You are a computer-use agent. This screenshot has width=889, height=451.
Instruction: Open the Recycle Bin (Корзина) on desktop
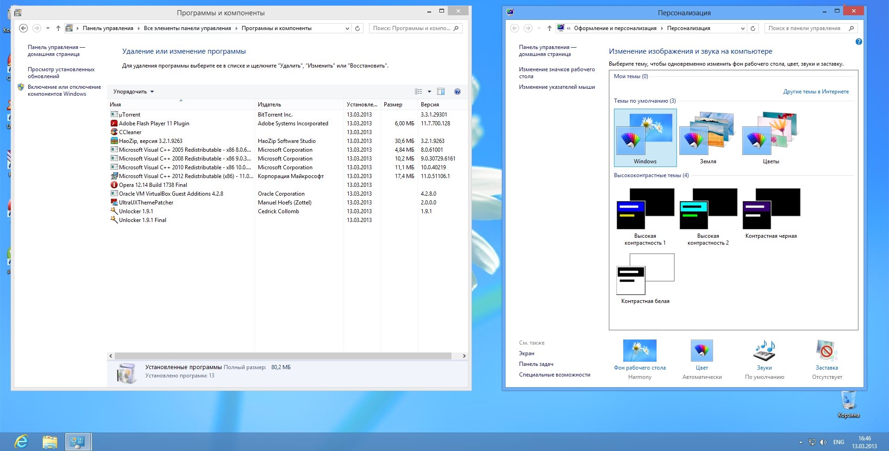(x=849, y=404)
